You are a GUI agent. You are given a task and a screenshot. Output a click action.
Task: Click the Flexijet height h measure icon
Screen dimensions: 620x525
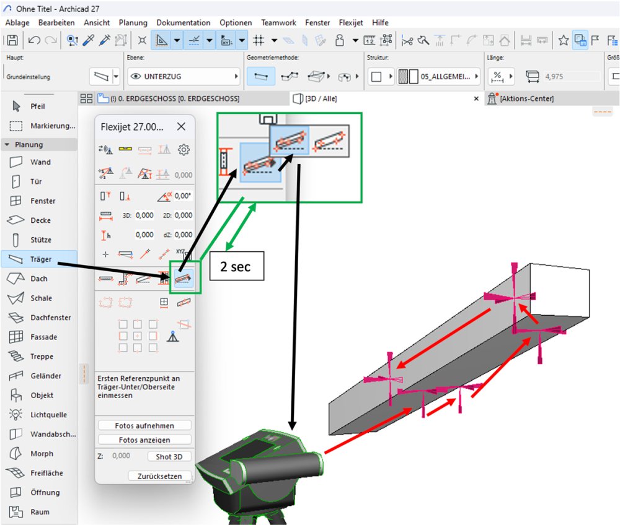pos(106,235)
